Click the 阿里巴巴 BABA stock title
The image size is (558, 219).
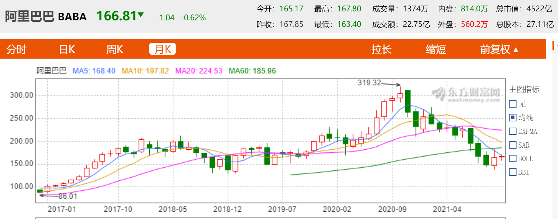46,16
